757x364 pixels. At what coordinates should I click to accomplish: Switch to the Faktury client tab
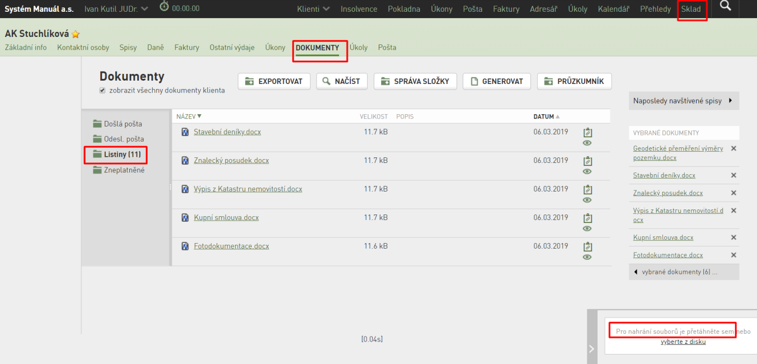[x=186, y=48]
